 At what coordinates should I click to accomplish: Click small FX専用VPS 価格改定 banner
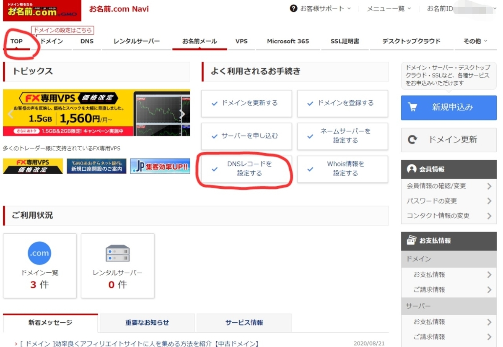[x=33, y=166]
